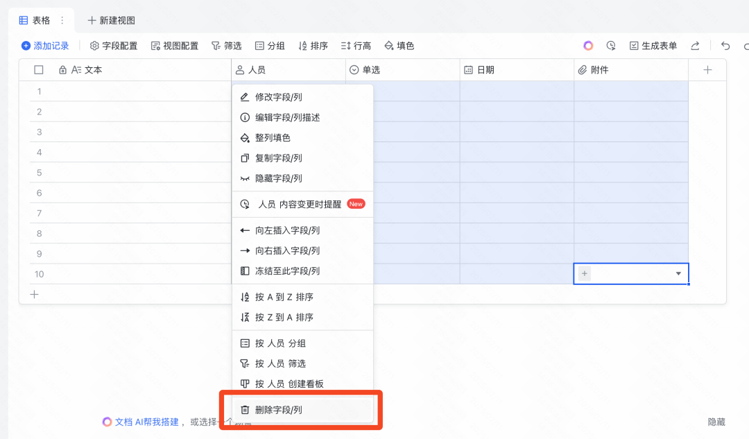Open 填色 fill color tool
Viewport: 749px width, 439px height.
399,46
